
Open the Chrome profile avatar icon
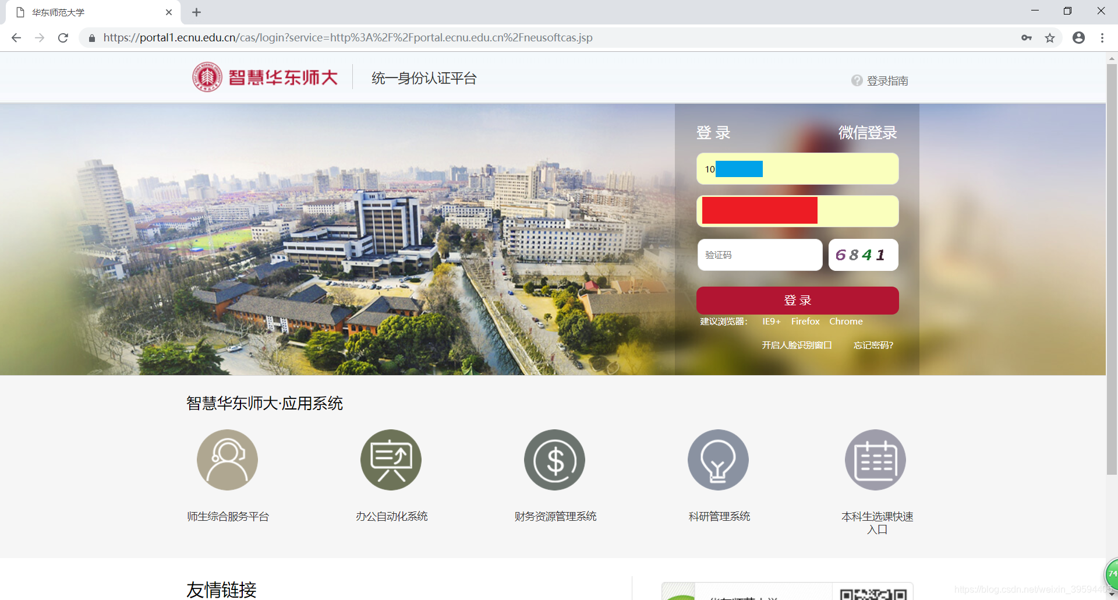[x=1079, y=38]
